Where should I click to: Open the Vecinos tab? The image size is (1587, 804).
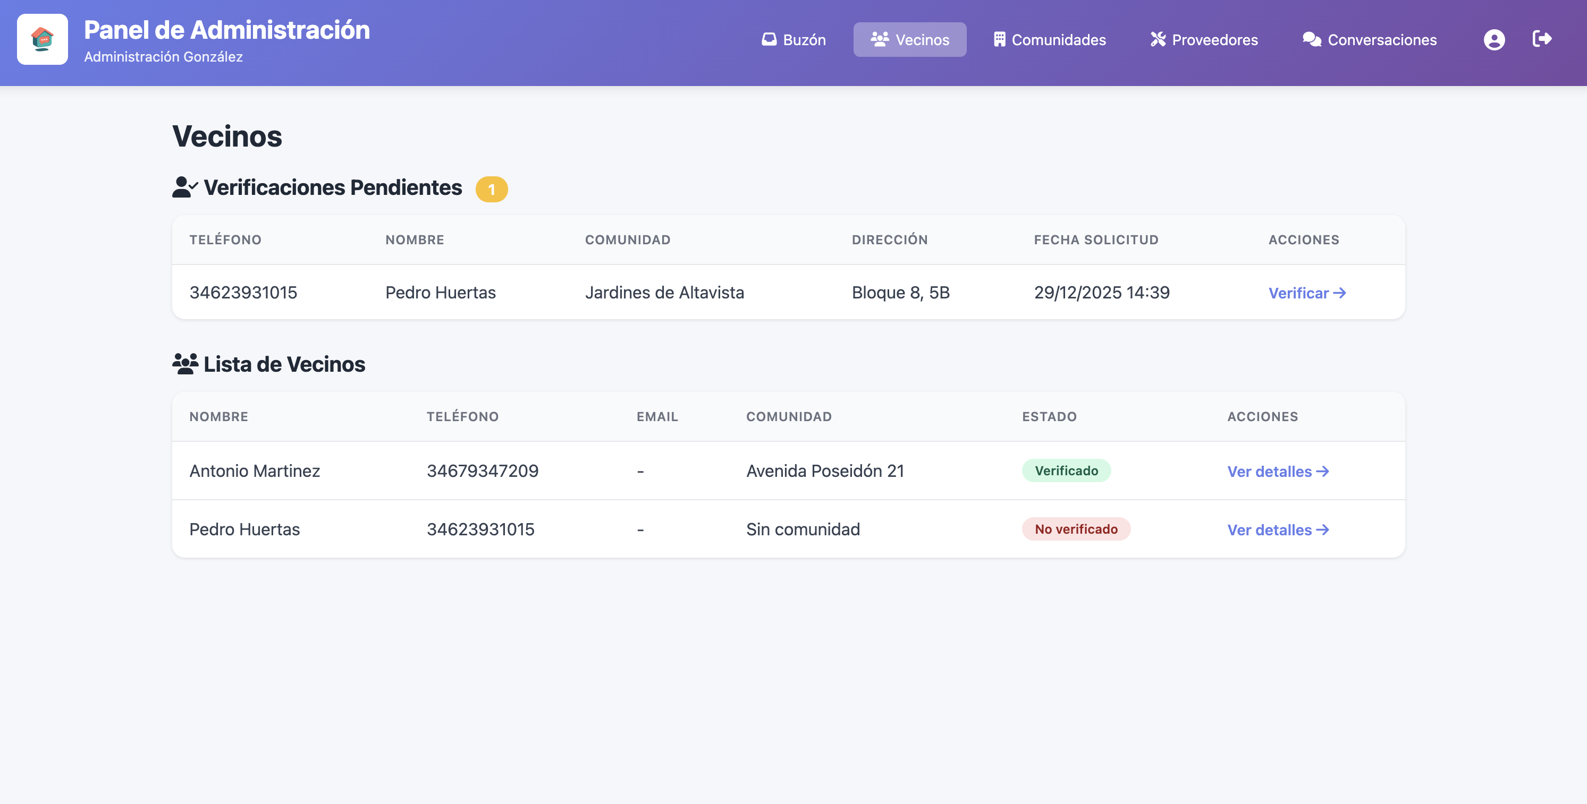909,40
